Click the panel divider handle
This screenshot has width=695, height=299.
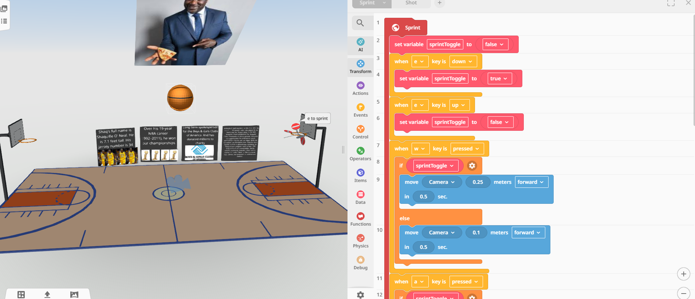click(343, 149)
